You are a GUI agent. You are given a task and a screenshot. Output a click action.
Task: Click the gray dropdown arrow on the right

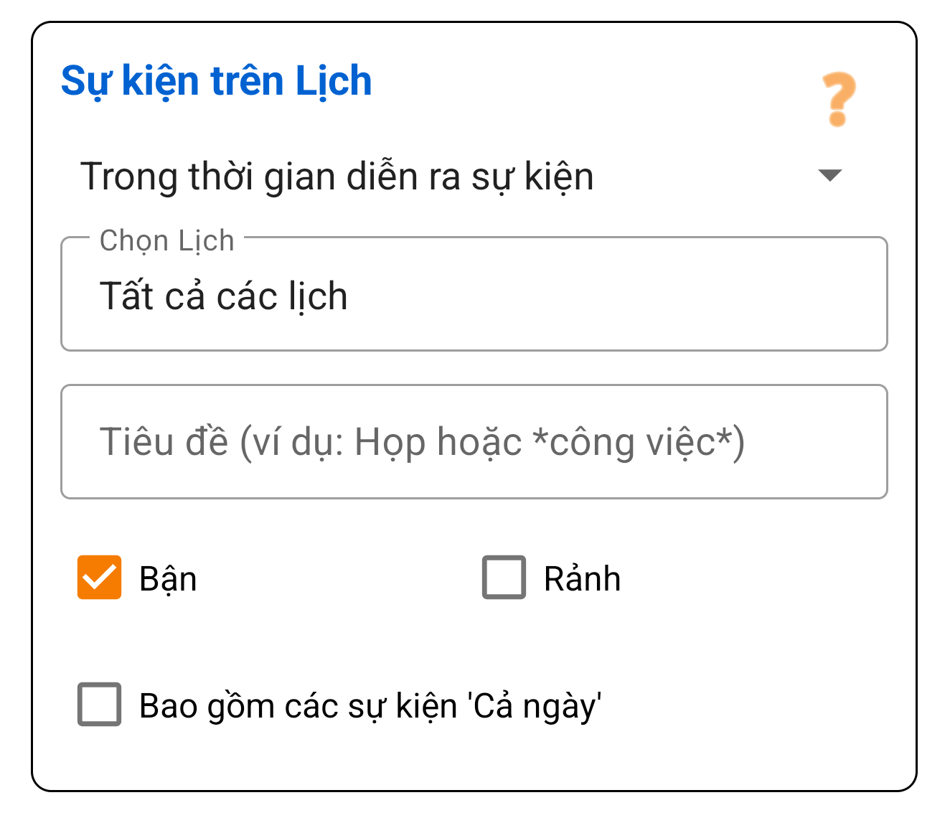[829, 176]
